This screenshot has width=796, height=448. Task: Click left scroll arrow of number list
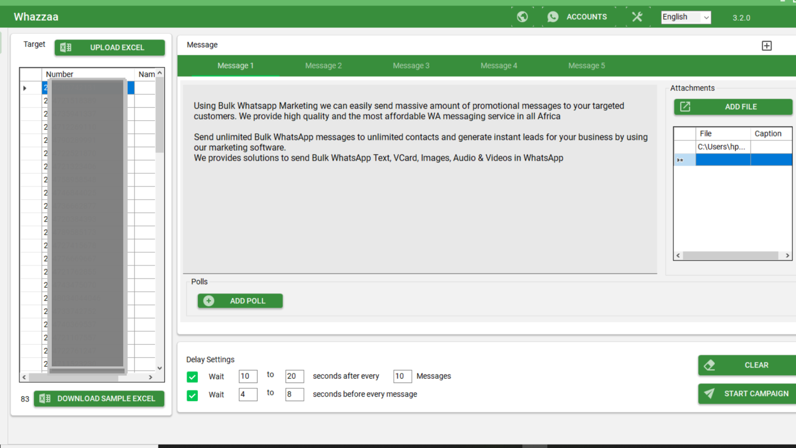pyautogui.click(x=24, y=377)
